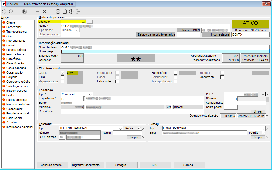Toggle the telephone Padrão checkbox
Image resolution: width=272 pixels, height=170 pixels.
point(140,128)
